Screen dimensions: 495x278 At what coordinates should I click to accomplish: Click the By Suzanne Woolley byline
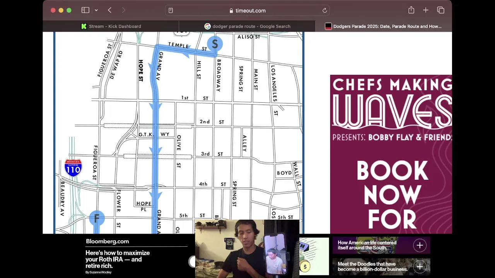pyautogui.click(x=98, y=272)
